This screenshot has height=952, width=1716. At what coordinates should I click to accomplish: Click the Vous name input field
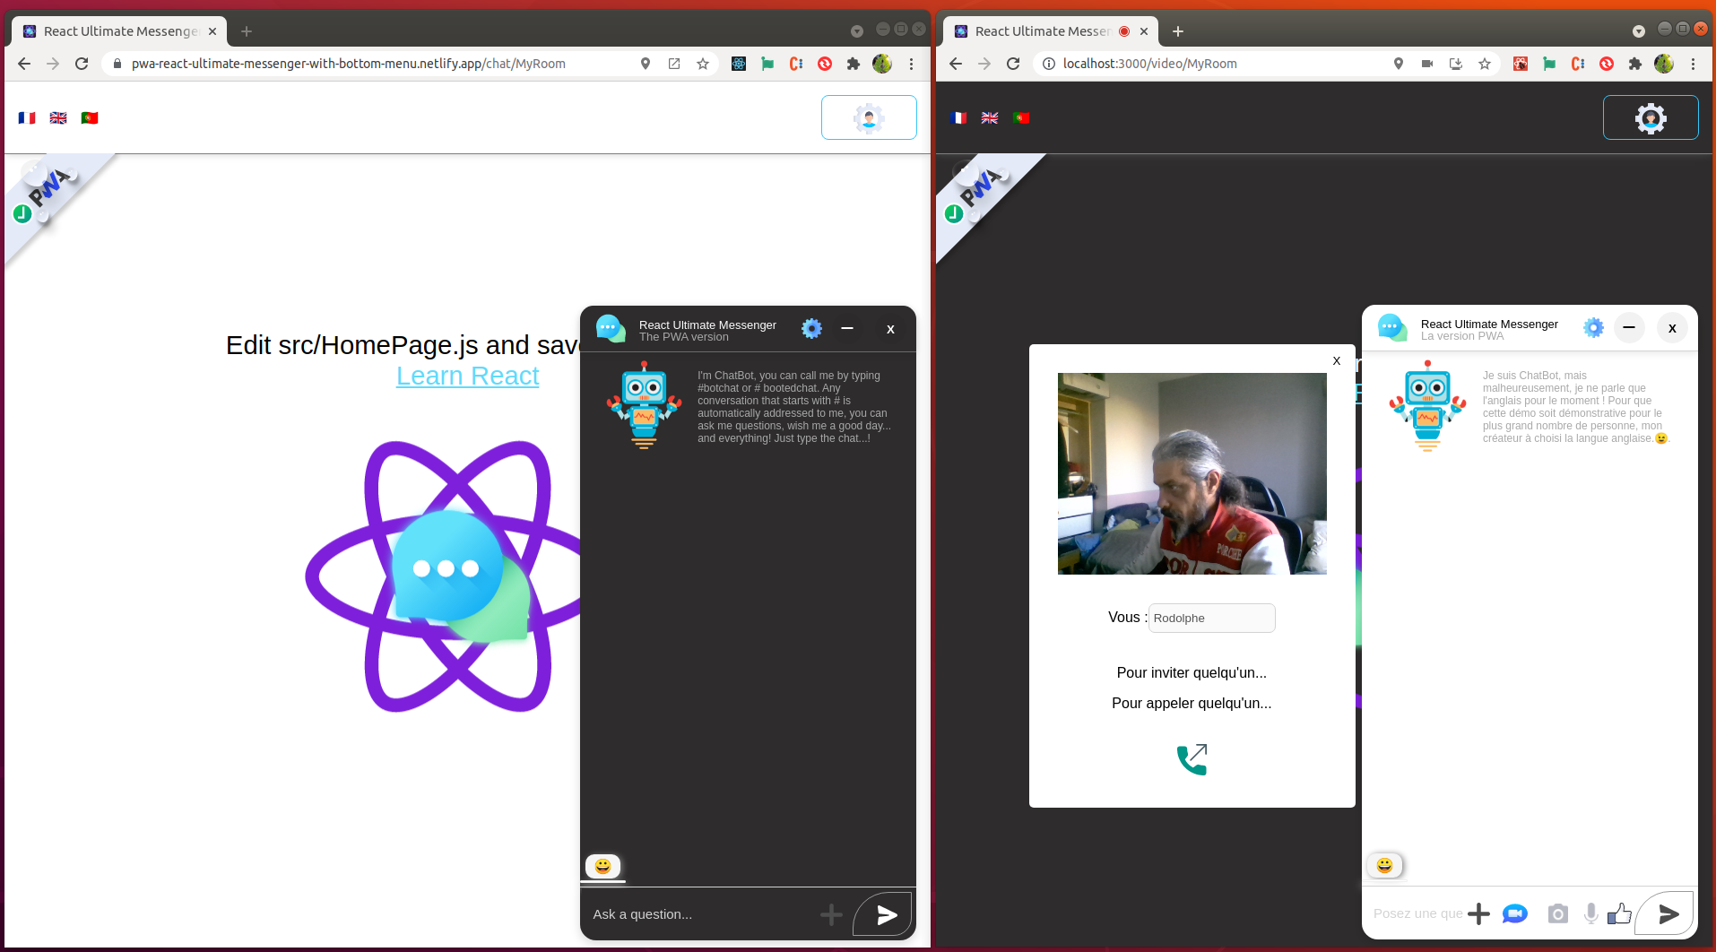coord(1211,618)
